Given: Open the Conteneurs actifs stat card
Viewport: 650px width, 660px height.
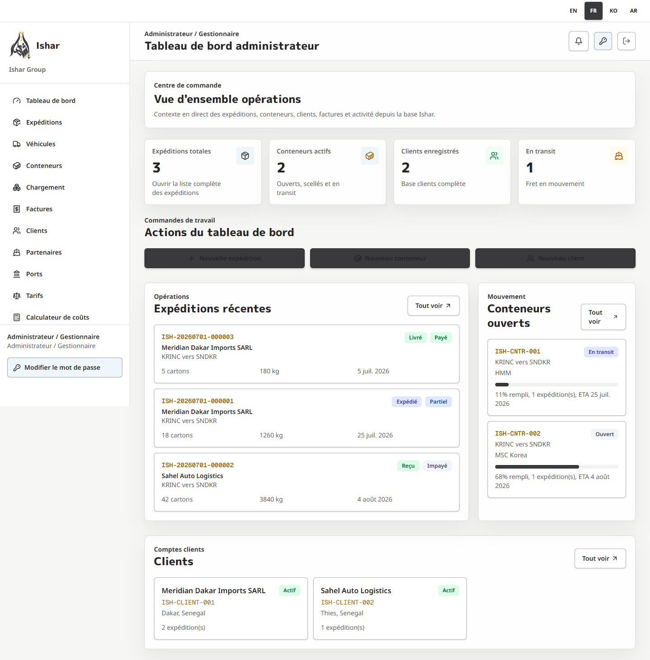Looking at the screenshot, I should [328, 172].
